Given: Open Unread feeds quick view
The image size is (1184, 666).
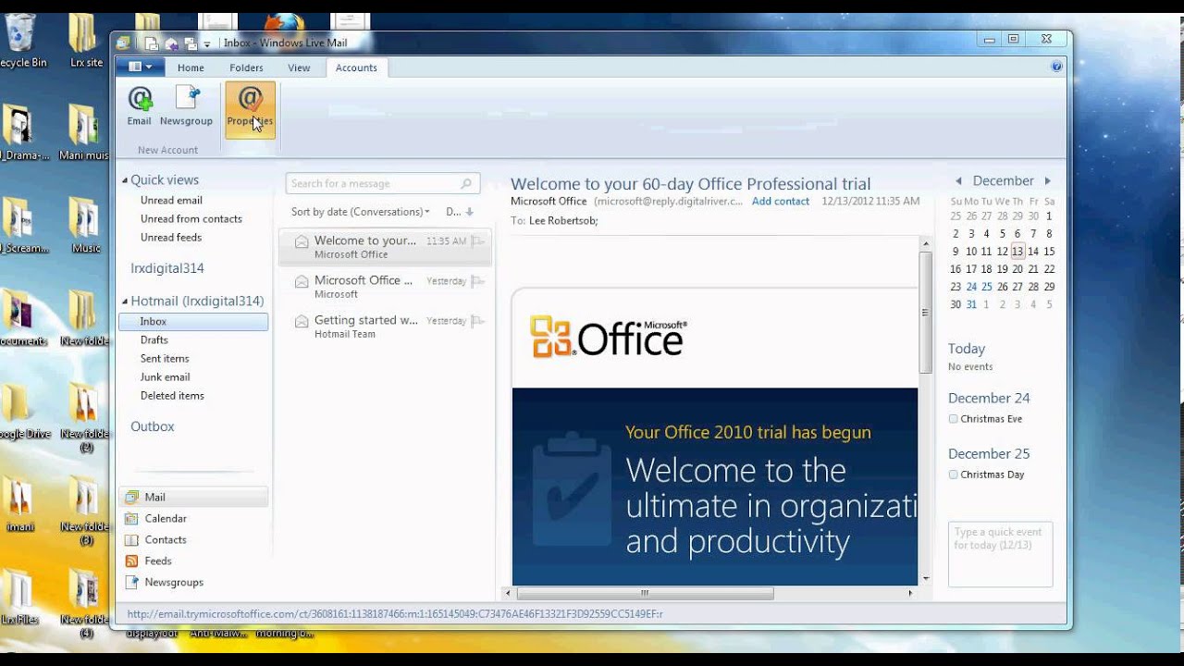Looking at the screenshot, I should pyautogui.click(x=171, y=237).
